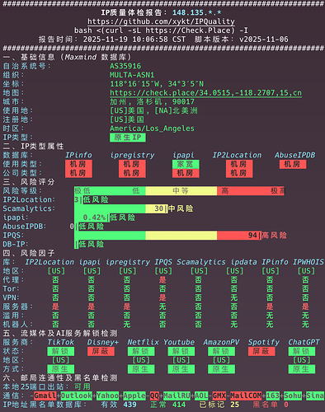Viewport: 325px width, 412px height.
Task: Click the red QQ mail badge
Action: (154, 396)
